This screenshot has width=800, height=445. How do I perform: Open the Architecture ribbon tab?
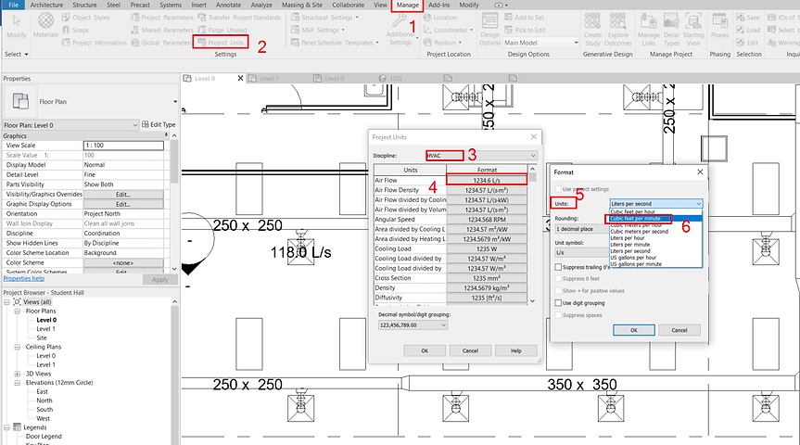click(x=46, y=6)
